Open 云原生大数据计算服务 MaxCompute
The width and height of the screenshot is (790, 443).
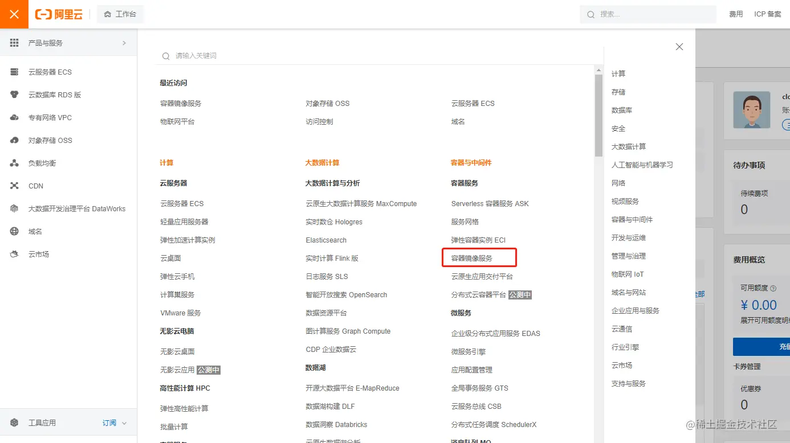pos(361,204)
